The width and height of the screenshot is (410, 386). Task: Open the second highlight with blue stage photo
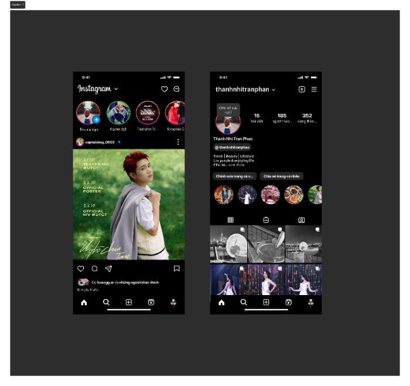247,195
